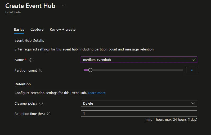
Task: Click the info icon next to Name
Action: pyautogui.click(x=31, y=60)
